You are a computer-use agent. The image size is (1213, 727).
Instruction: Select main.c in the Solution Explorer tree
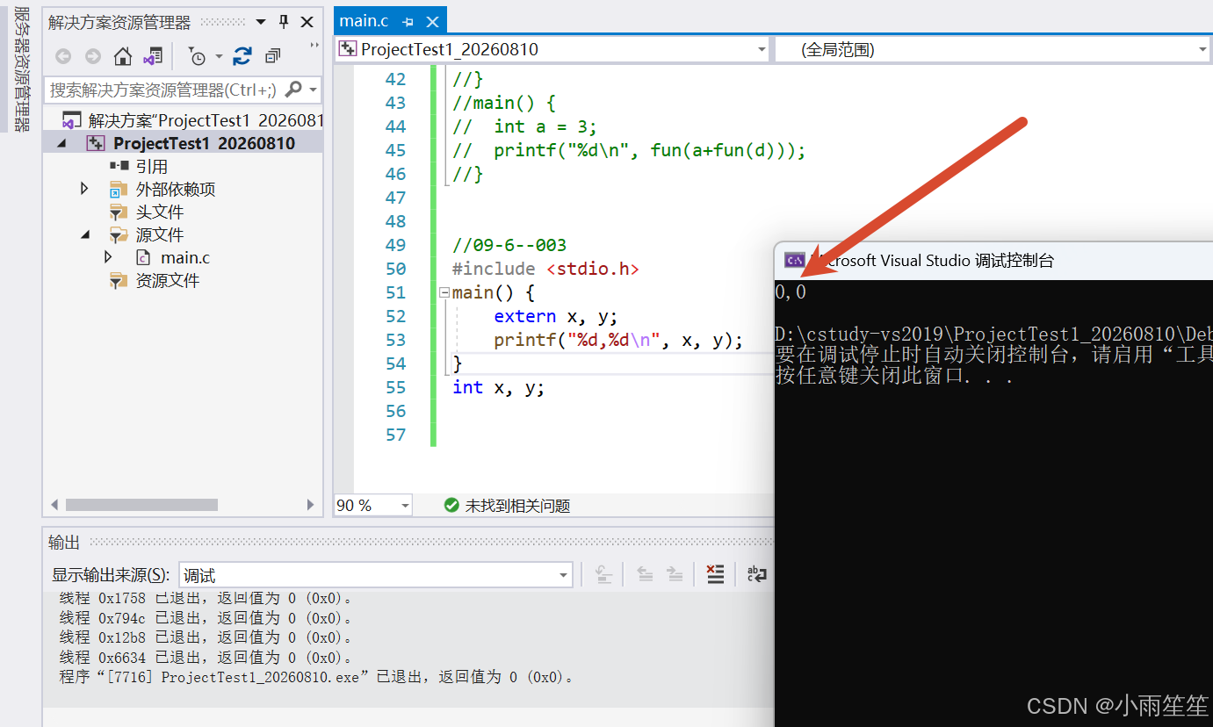(185, 257)
